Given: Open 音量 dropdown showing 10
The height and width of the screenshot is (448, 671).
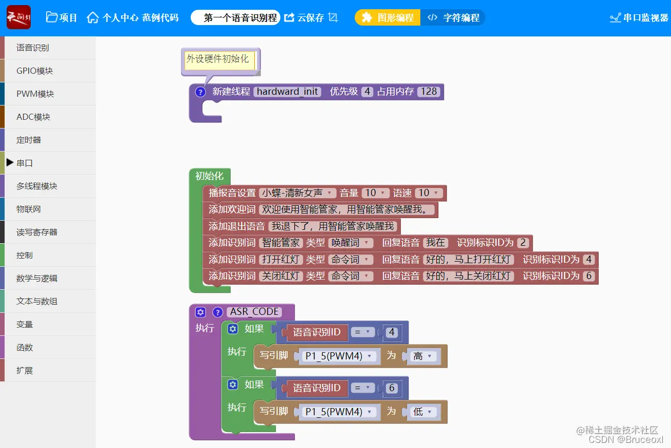Looking at the screenshot, I should coord(375,193).
